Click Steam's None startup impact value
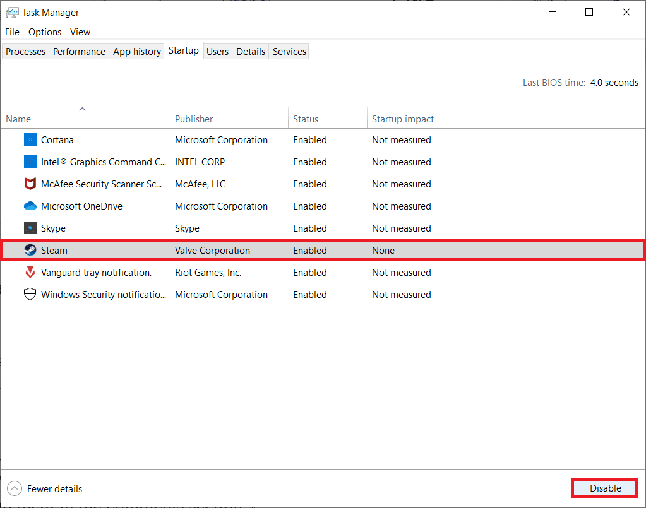The image size is (646, 508). point(383,251)
